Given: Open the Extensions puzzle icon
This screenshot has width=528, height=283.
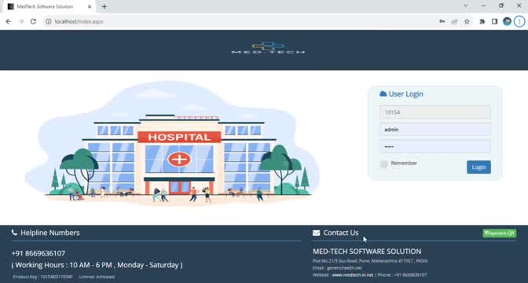Looking at the screenshot, I should click(x=482, y=21).
